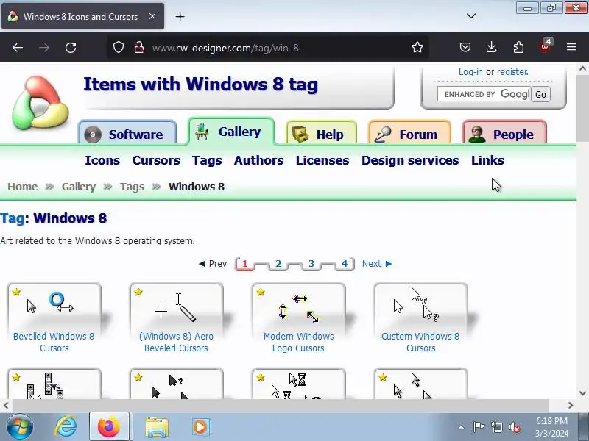Click the Log-in link

pos(470,71)
